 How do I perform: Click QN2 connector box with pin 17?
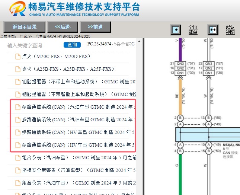pos(209,68)
